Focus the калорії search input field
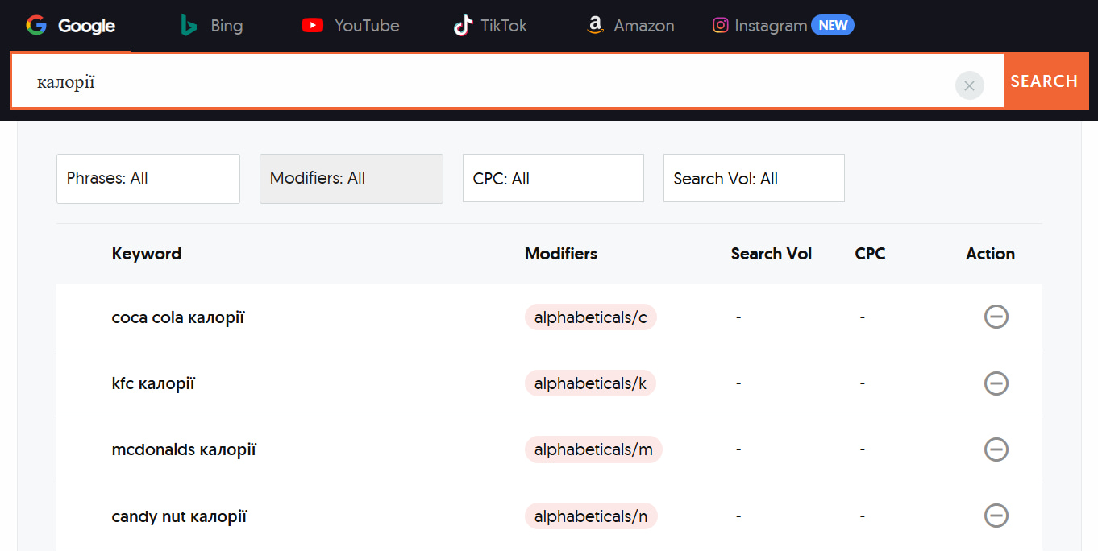 (484, 81)
